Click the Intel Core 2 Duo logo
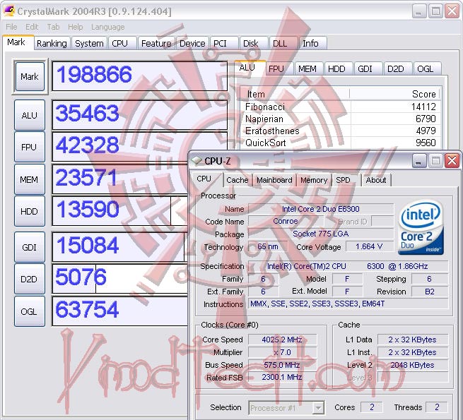Image resolution: width=463 pixels, height=420 pixels. click(421, 227)
